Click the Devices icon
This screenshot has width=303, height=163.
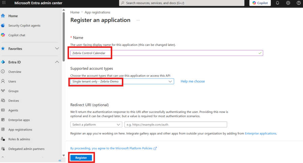coord(3,100)
